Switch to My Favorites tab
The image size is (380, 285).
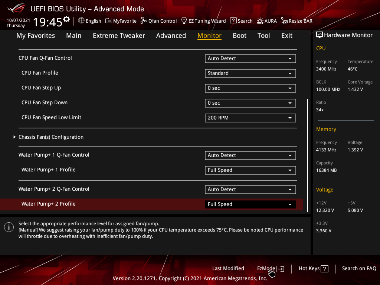(36, 36)
